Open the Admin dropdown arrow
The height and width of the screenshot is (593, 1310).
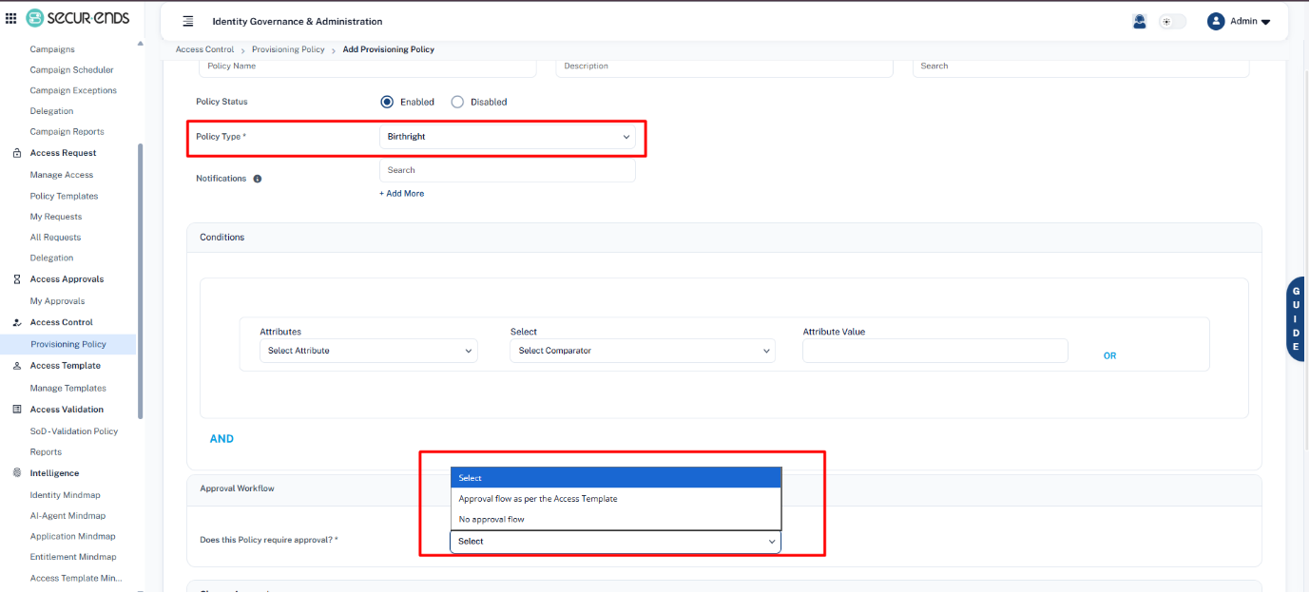click(x=1265, y=22)
